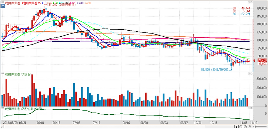Click the HC : -27.77% statistic text
Viewport: 268px width, 129px height.
[x=241, y=14]
